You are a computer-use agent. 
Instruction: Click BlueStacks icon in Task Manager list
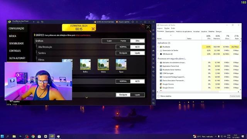tap(161, 47)
